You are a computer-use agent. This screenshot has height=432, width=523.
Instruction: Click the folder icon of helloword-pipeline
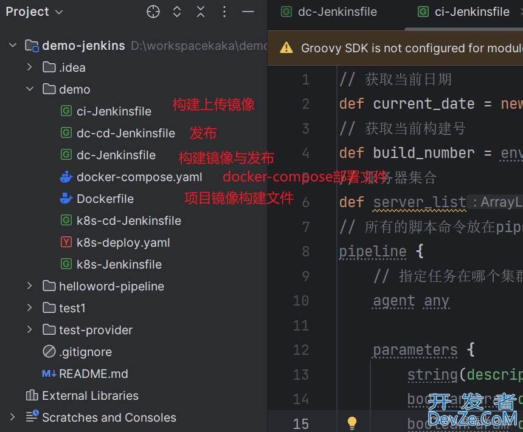49,286
